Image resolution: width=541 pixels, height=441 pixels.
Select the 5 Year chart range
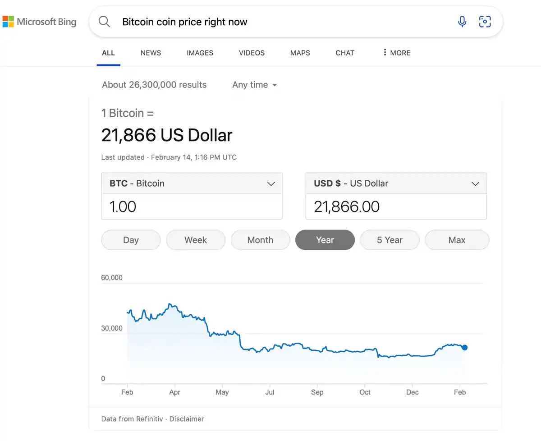[390, 240]
